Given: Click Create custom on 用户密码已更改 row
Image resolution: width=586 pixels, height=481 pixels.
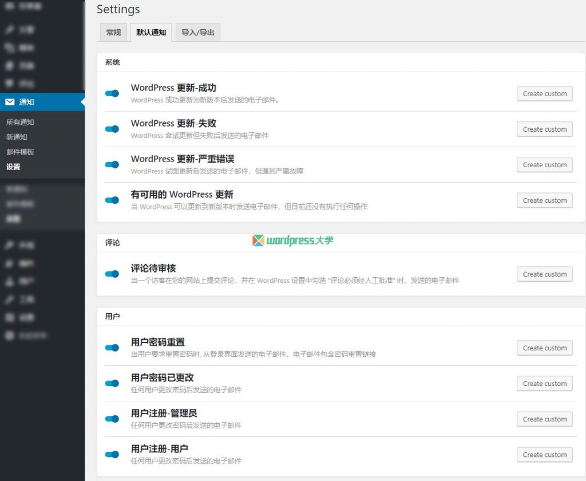Looking at the screenshot, I should (x=545, y=384).
